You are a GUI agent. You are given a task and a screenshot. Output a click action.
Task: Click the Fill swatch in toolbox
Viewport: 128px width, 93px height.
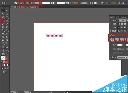pos(3,58)
